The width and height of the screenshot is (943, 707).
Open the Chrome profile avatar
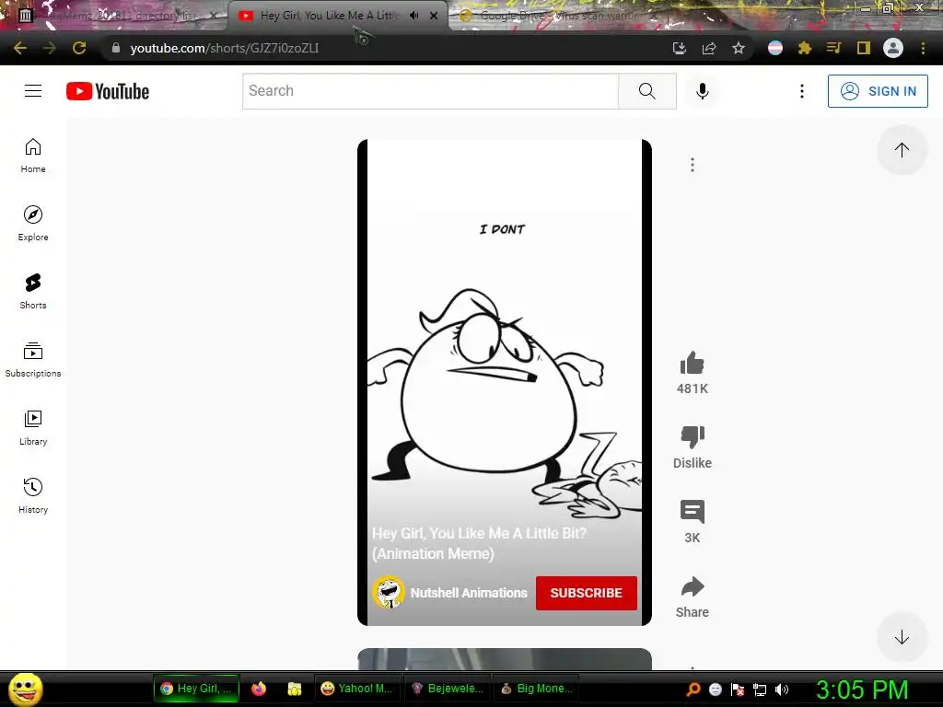[893, 48]
